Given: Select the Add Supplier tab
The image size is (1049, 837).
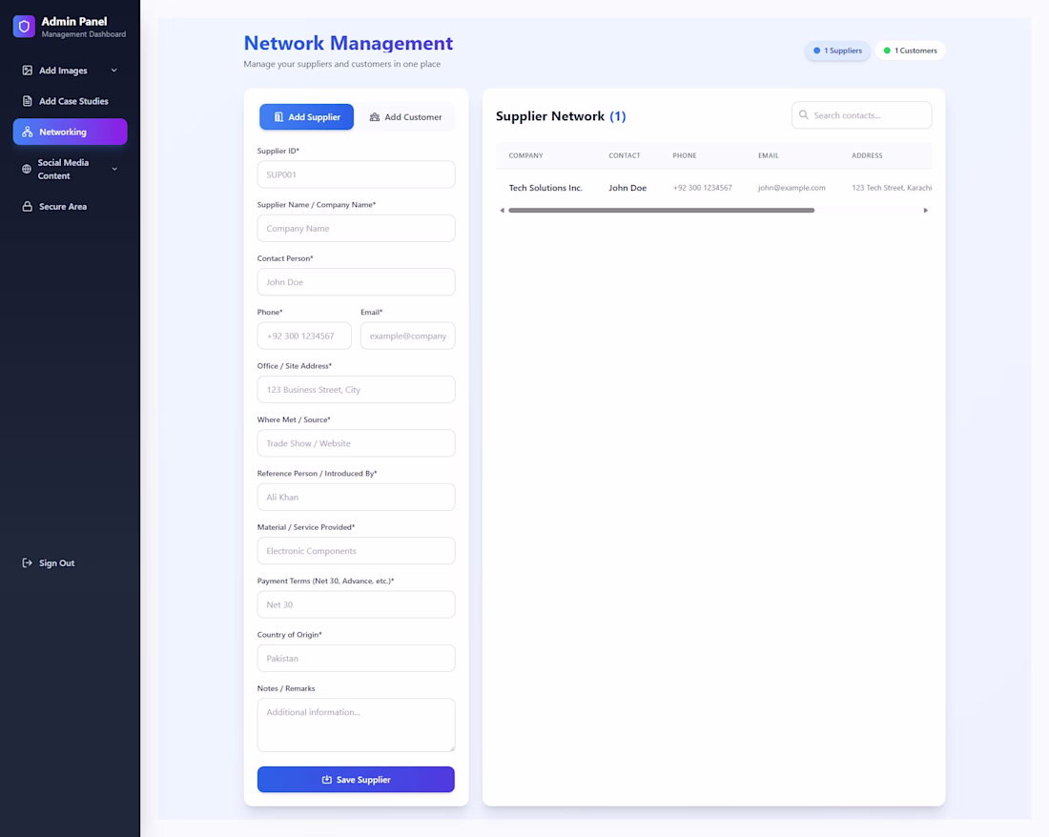Looking at the screenshot, I should click(306, 117).
